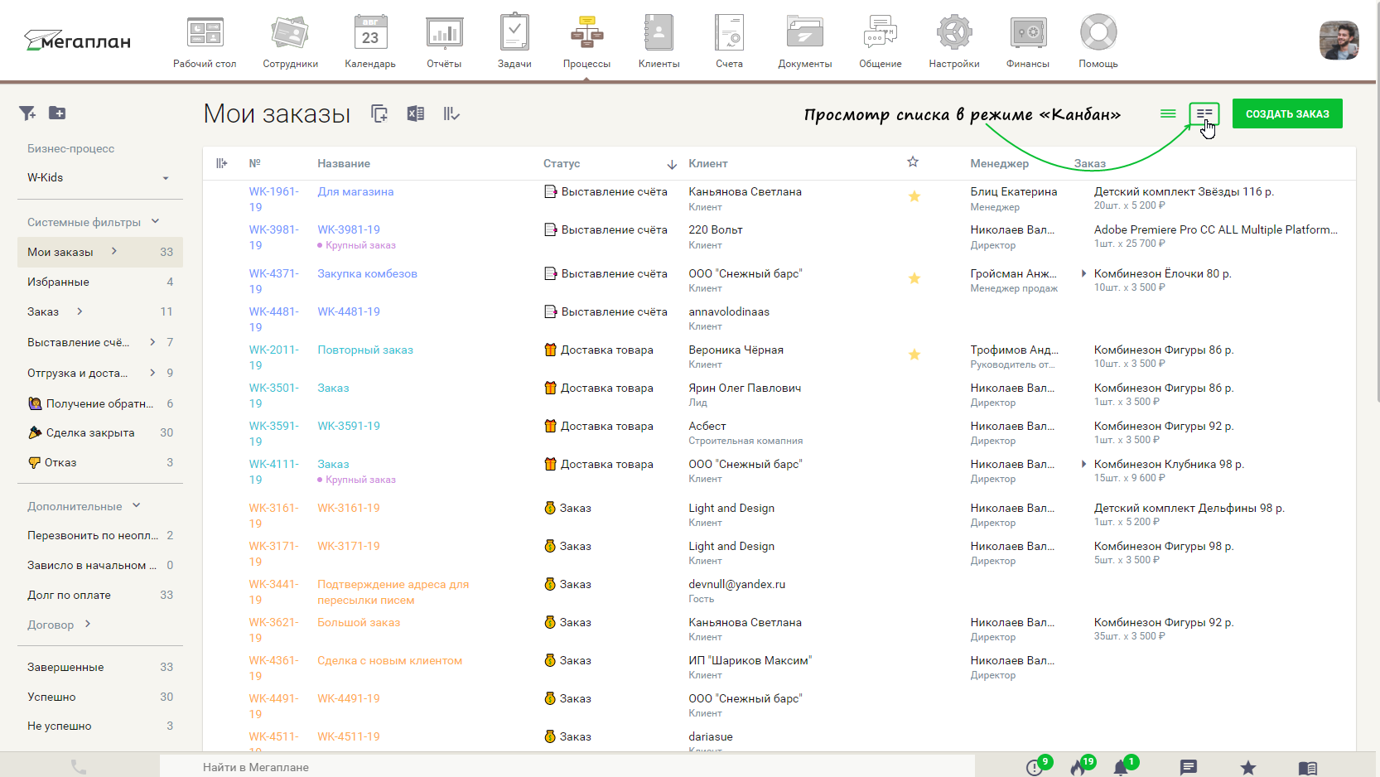Click the add filter funnel icon

(27, 113)
